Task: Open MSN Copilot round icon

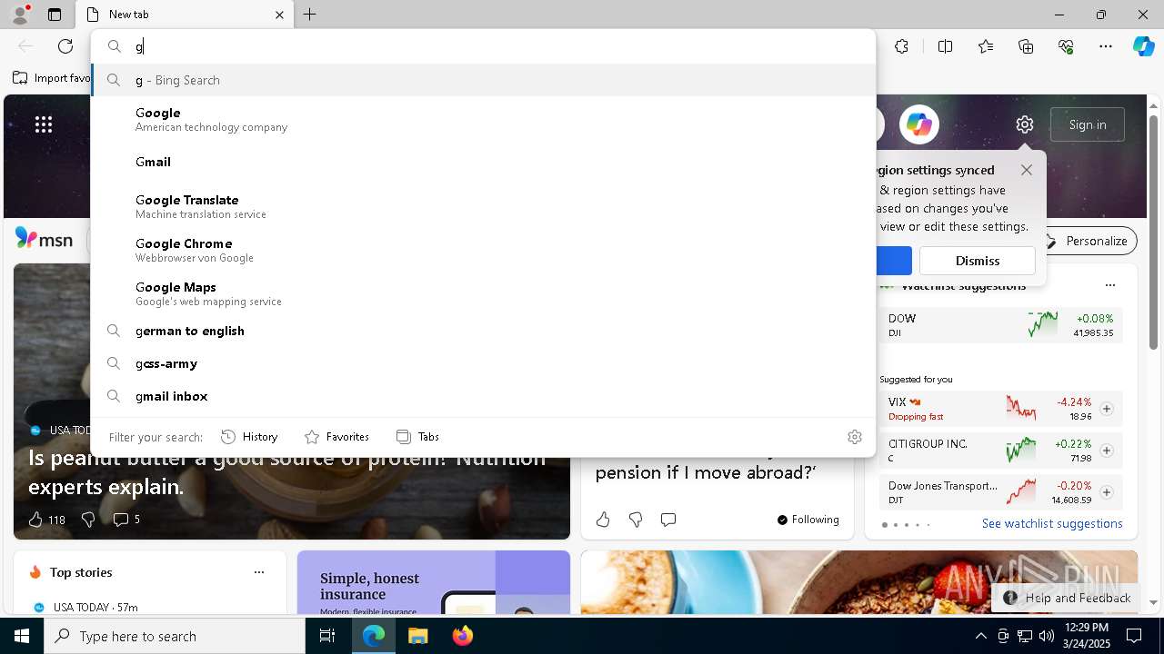Action: pos(919,124)
